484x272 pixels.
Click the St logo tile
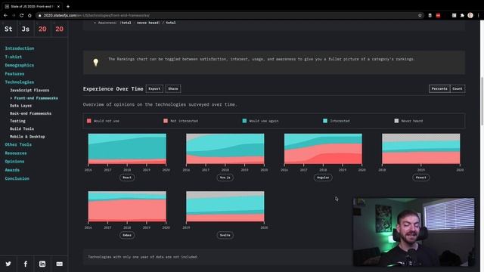[8, 29]
